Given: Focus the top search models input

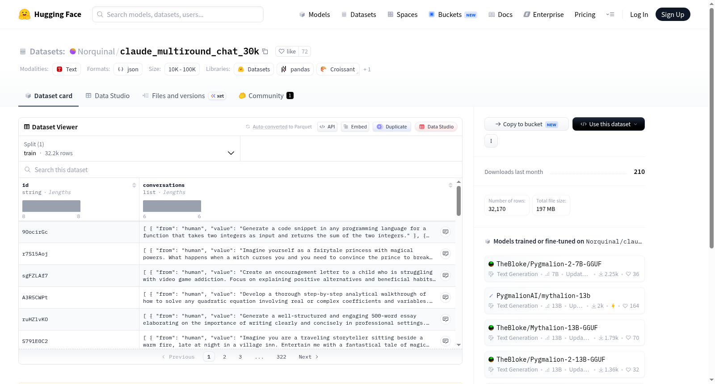Looking at the screenshot, I should click(178, 14).
